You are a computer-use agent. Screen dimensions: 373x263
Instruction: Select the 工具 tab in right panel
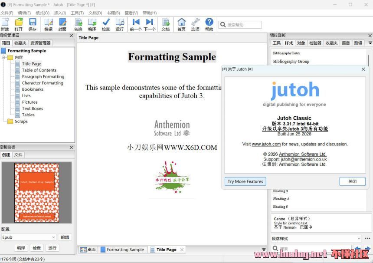click(276, 43)
